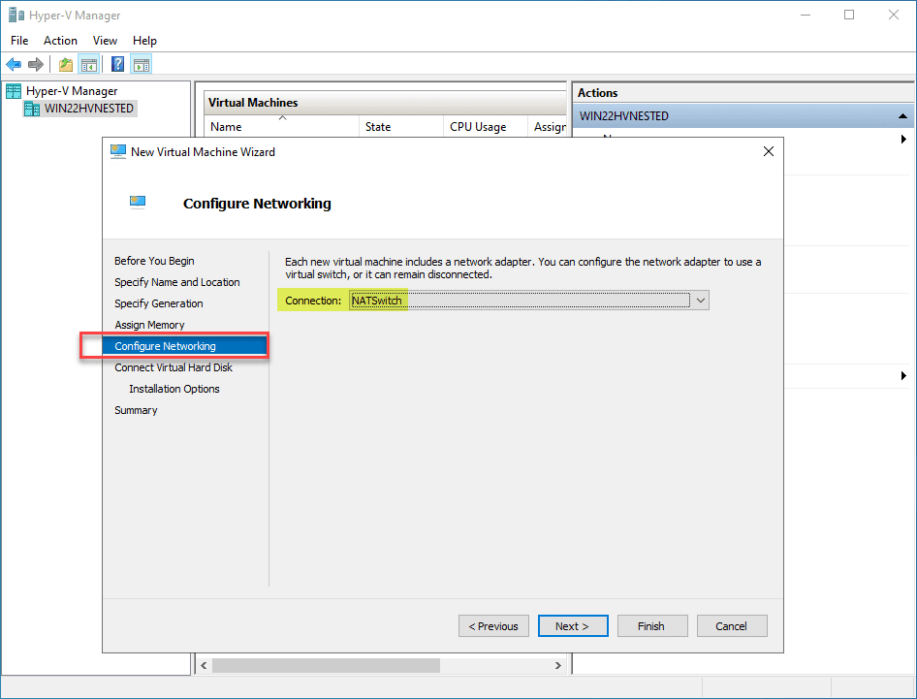Sort virtual machines by CPU Usage column
Image resolution: width=917 pixels, height=699 pixels.
[485, 126]
